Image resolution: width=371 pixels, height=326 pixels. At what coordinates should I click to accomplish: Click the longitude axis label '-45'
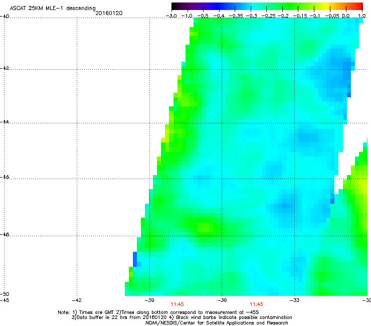tap(4, 300)
